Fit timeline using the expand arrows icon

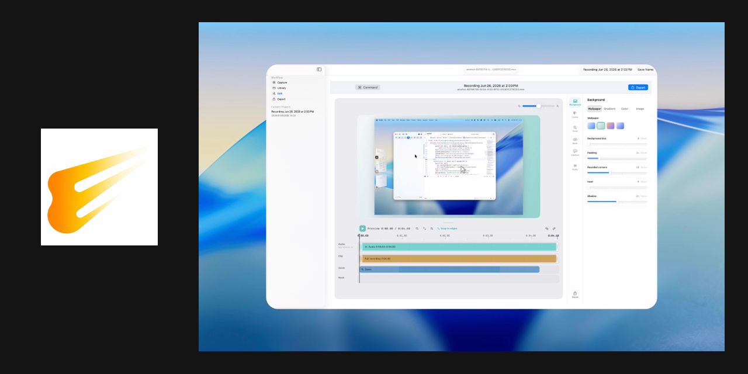tap(424, 228)
